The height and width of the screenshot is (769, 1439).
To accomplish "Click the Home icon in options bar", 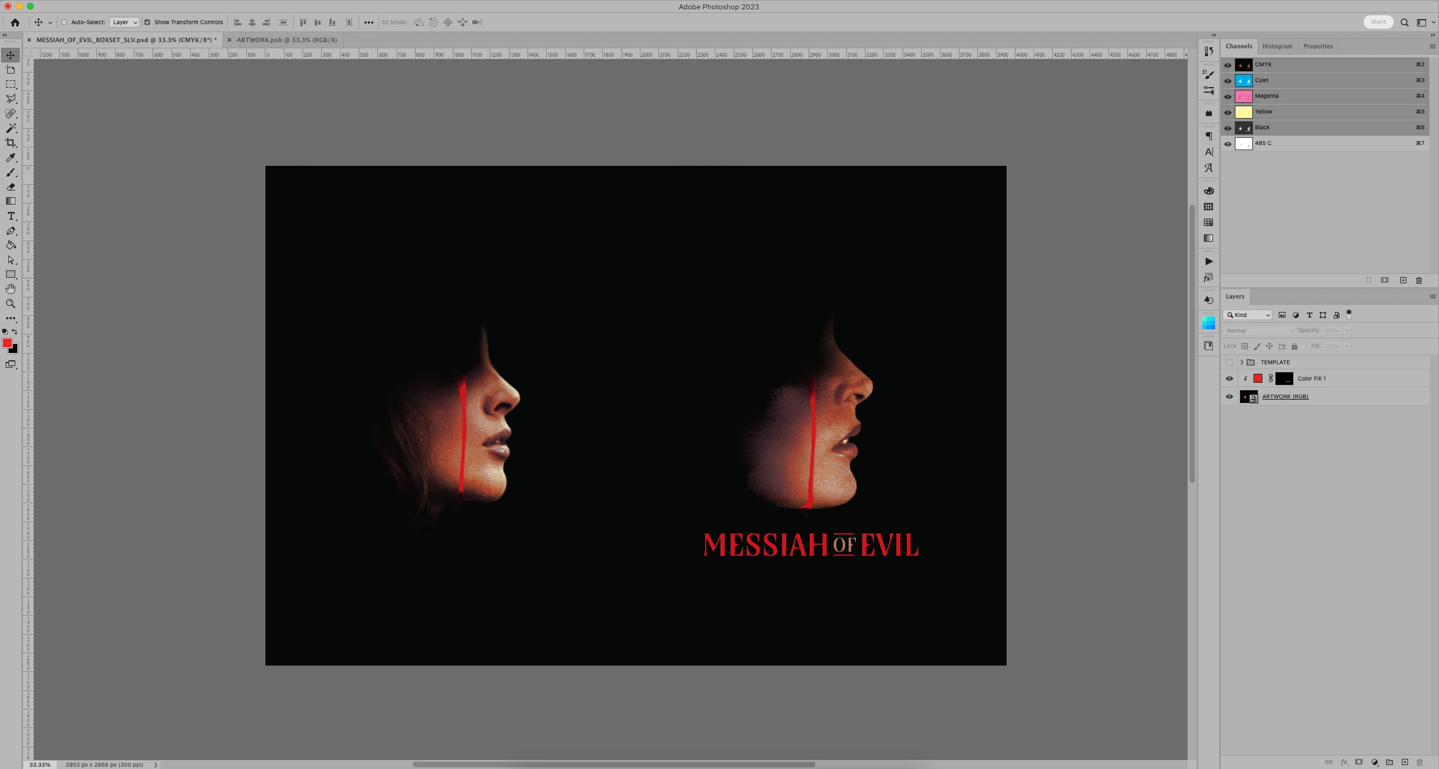I will [15, 22].
